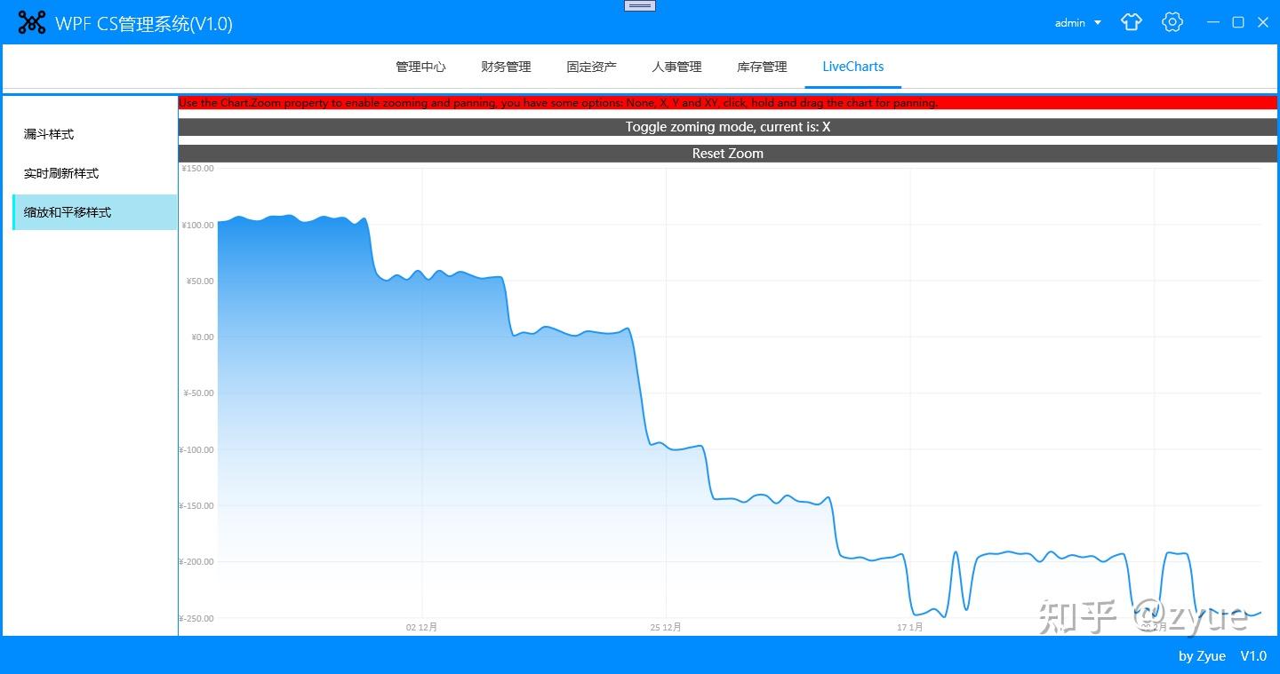Image resolution: width=1280 pixels, height=674 pixels.
Task: Expand the admin account dropdown
Action: click(x=1077, y=23)
